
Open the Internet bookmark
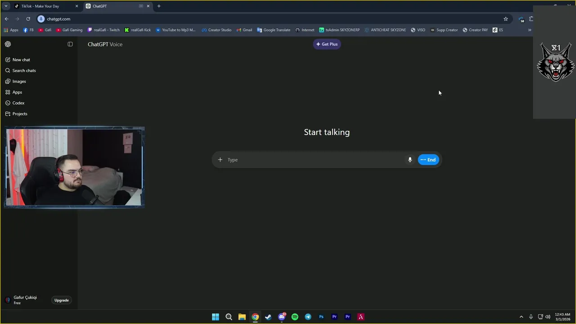pyautogui.click(x=305, y=30)
